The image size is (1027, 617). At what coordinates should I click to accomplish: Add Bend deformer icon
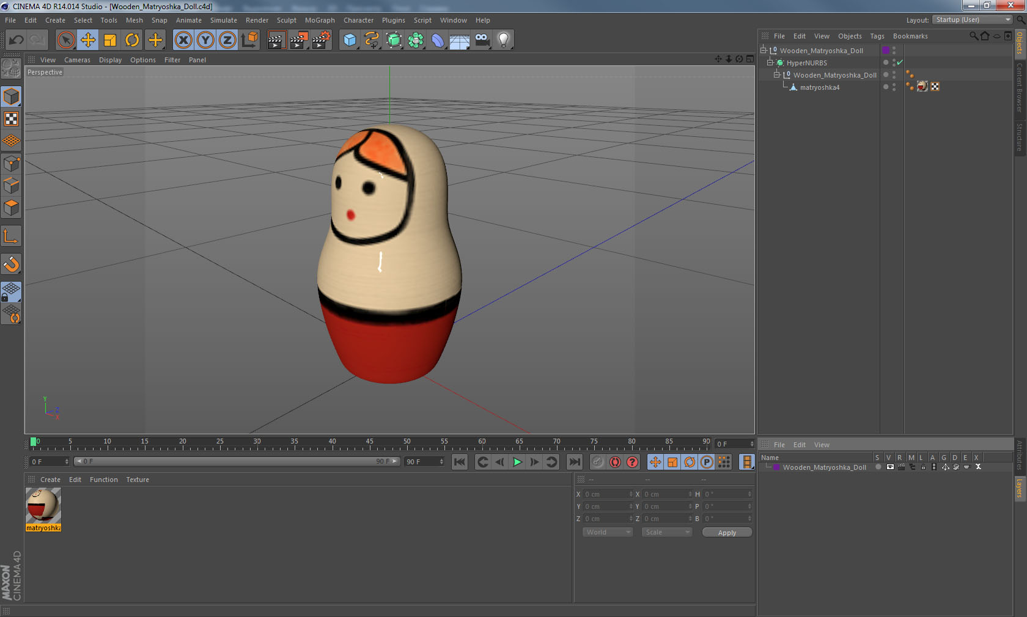[438, 40]
